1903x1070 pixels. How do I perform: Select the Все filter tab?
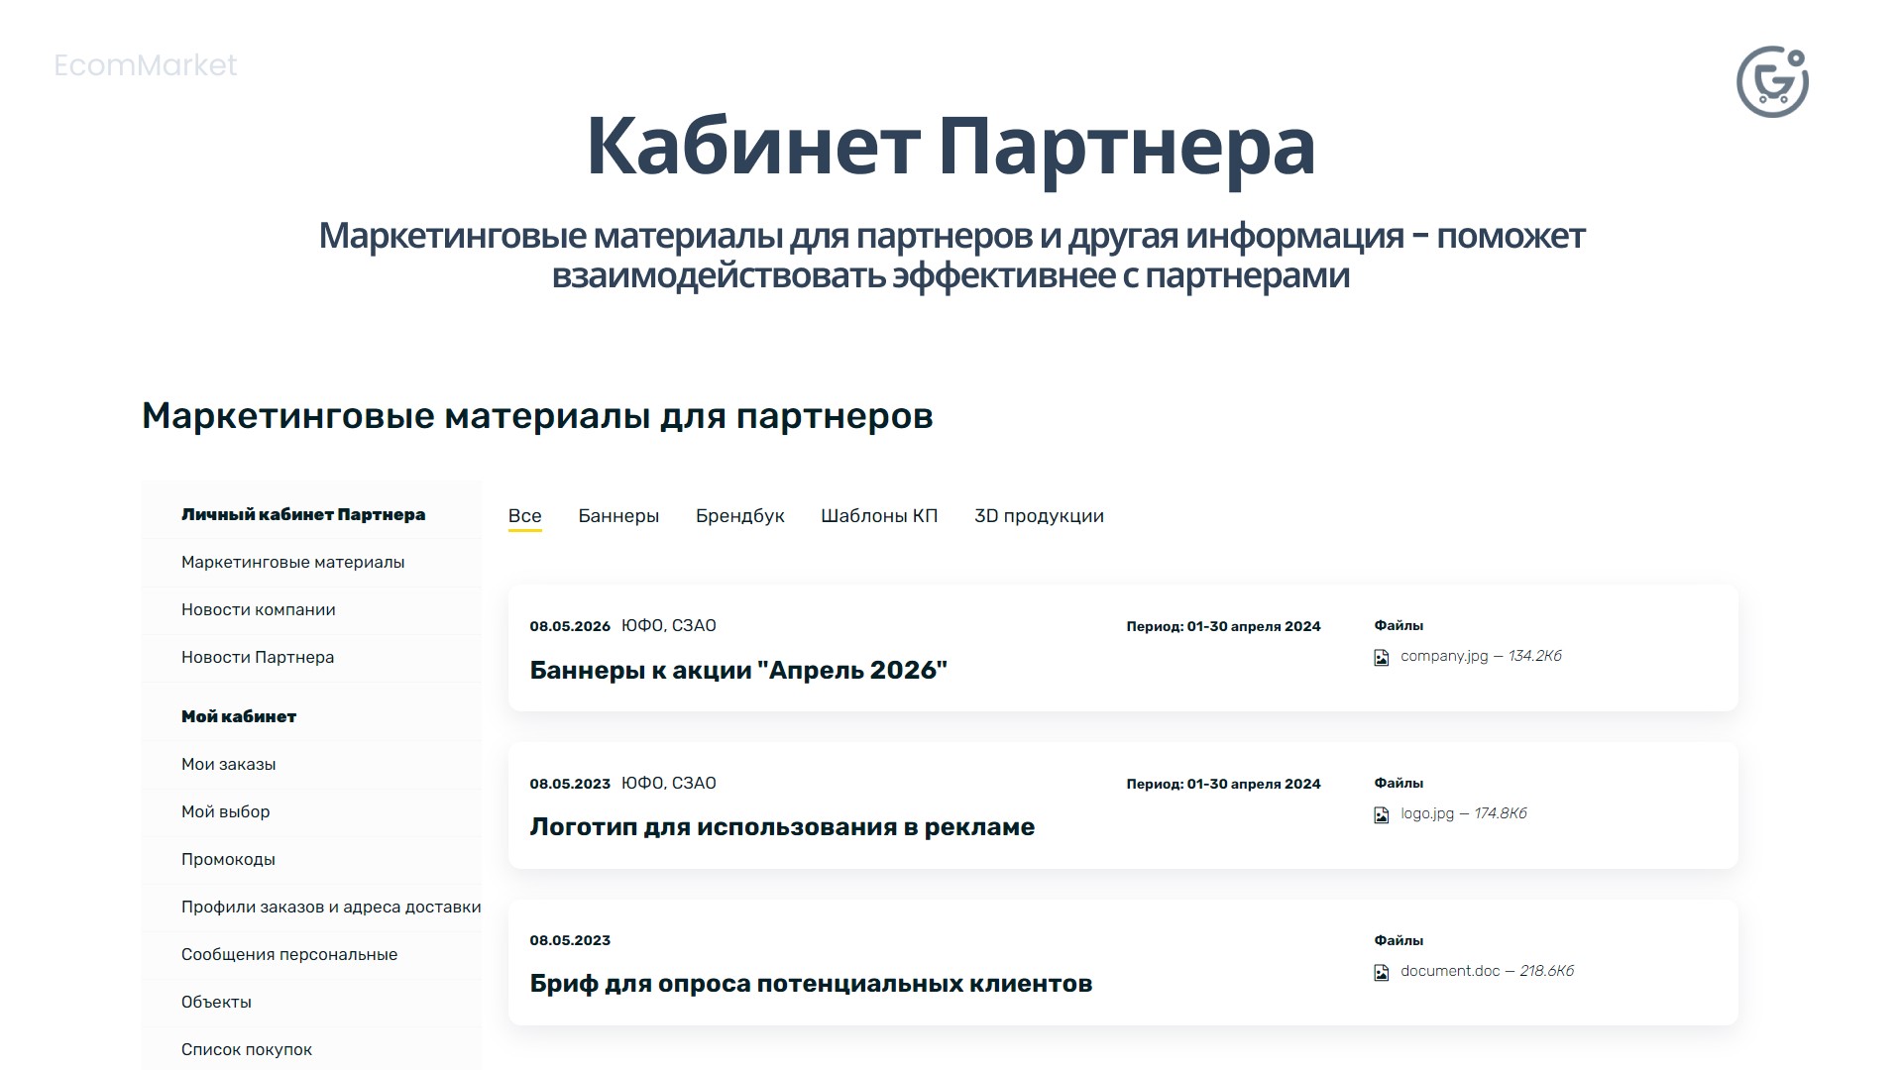pyautogui.click(x=525, y=515)
